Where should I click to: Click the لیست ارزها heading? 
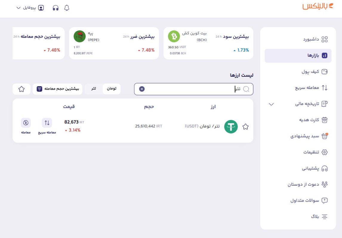point(241,75)
